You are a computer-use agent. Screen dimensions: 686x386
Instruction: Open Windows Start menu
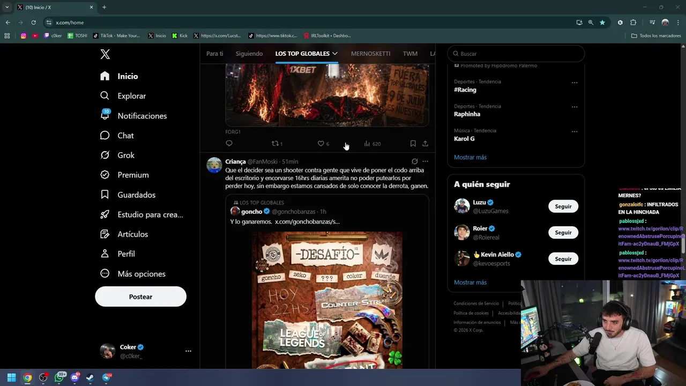[11, 377]
